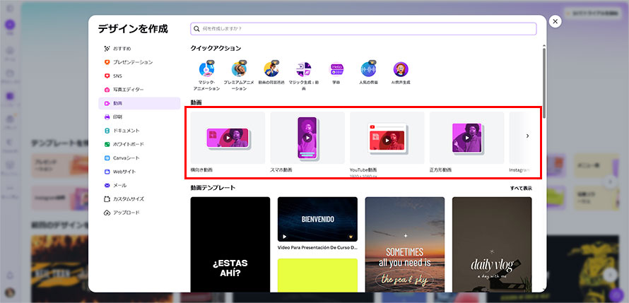The height and width of the screenshot is (303, 629).
Task: Open the sea & sky video template
Action: coord(405,244)
